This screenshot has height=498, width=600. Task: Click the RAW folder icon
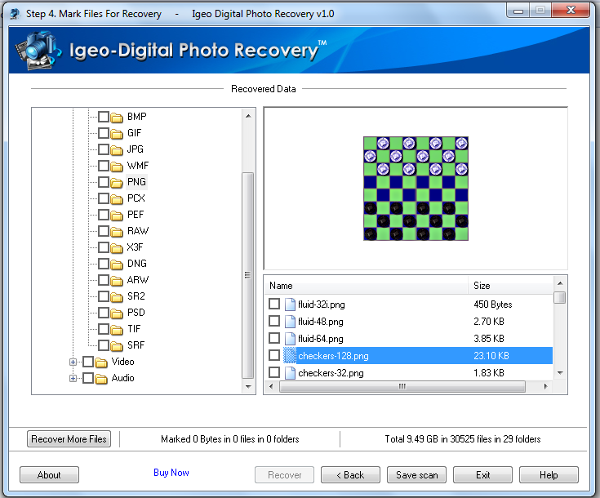point(117,232)
